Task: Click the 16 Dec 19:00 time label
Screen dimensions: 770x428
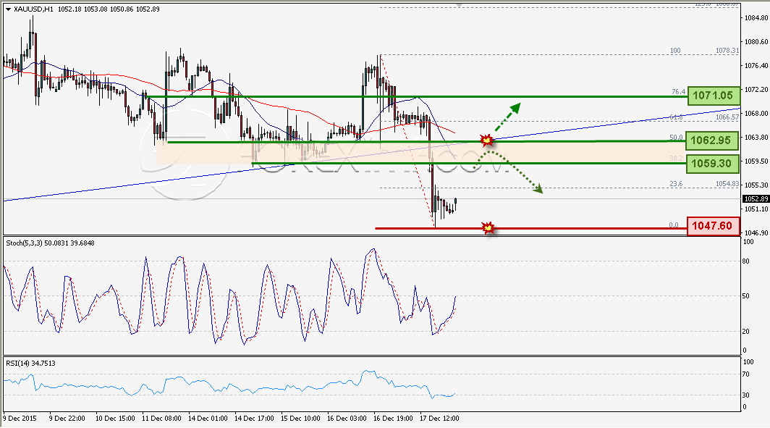Action: [x=393, y=418]
